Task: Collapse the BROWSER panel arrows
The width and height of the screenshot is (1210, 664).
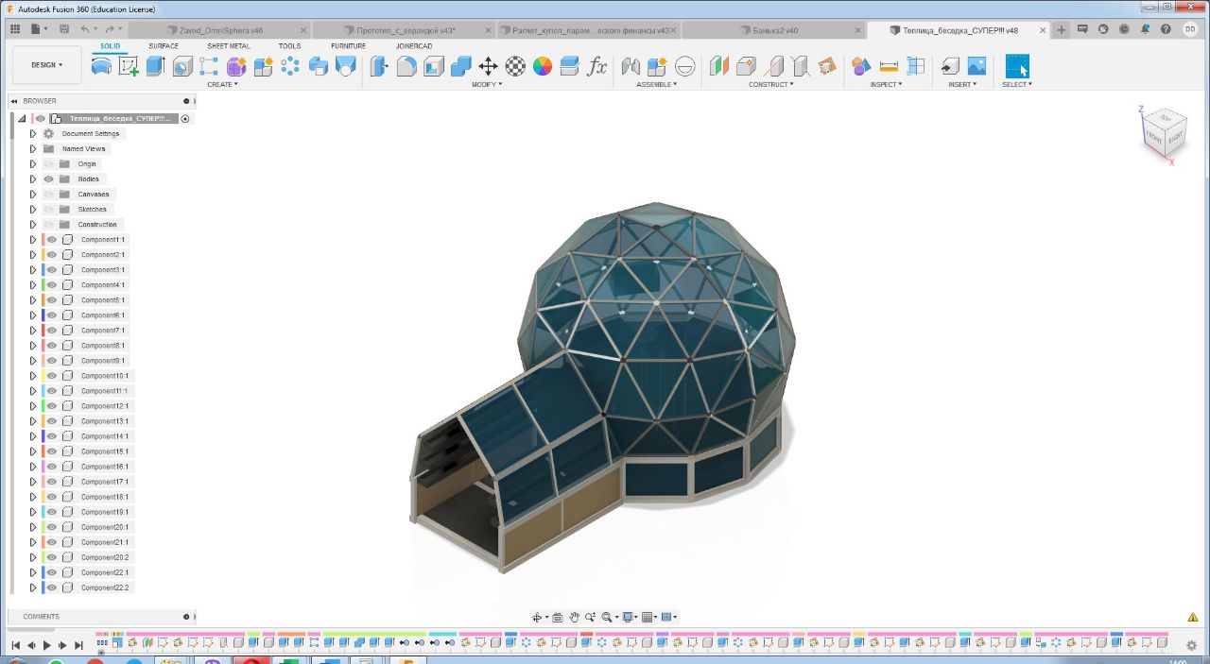Action: [x=14, y=101]
